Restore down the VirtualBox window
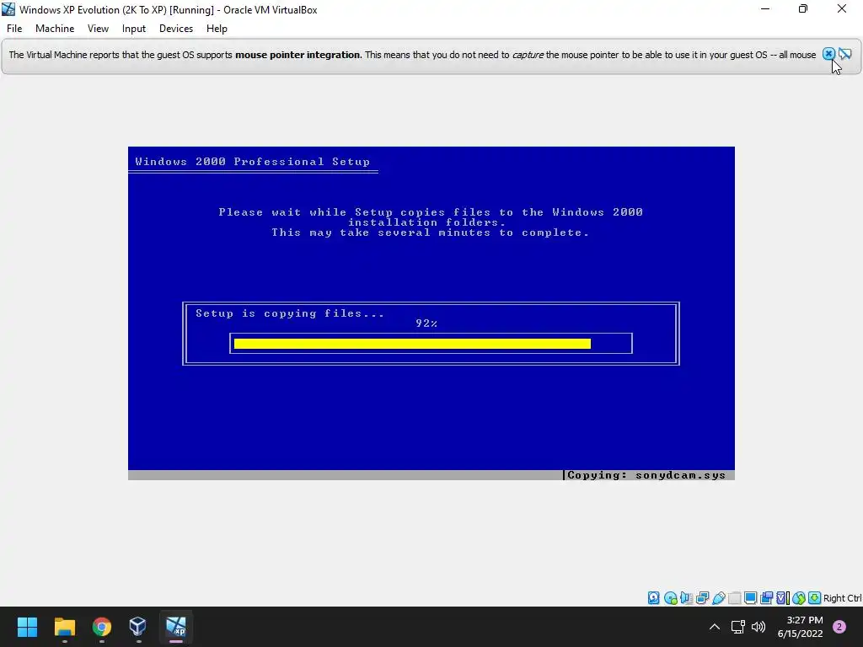 803,8
